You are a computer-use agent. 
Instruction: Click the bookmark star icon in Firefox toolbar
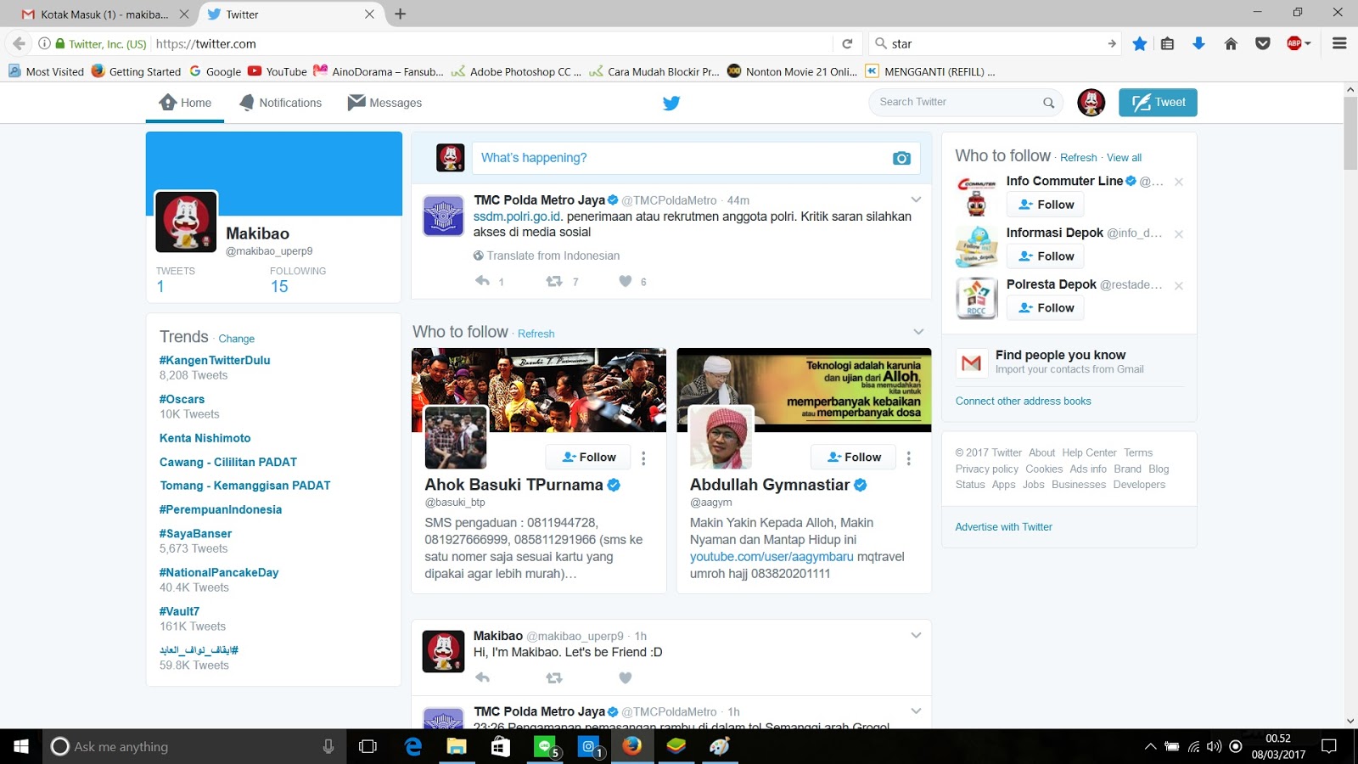1140,43
